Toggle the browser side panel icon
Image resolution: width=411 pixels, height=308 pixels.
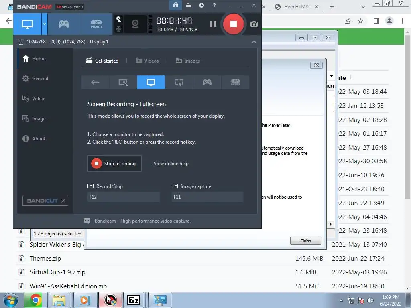coord(376,21)
